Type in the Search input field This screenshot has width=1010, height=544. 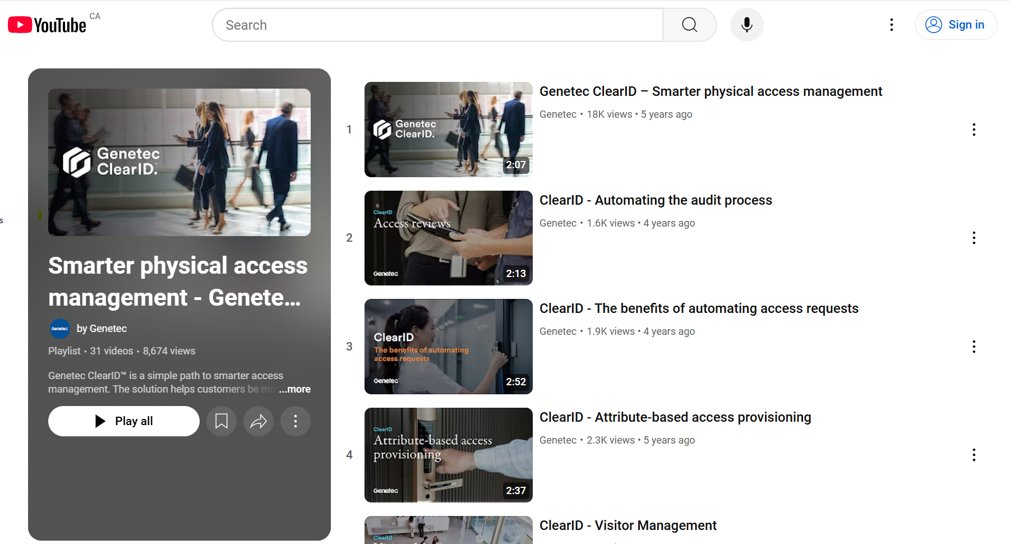437,25
